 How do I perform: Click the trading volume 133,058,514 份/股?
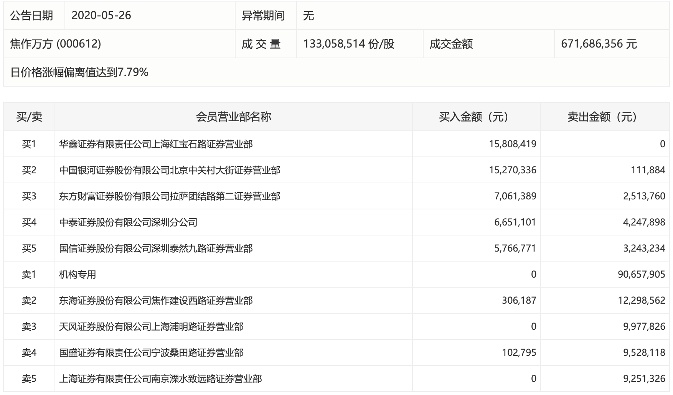point(349,44)
